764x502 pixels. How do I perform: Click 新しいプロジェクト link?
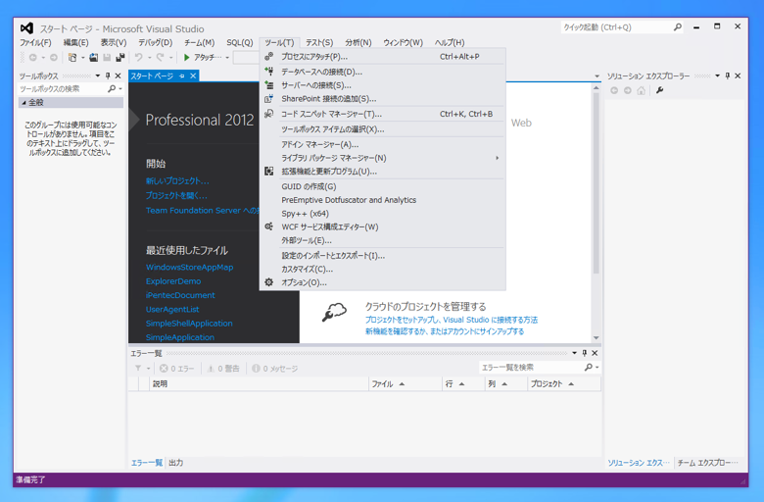pos(177,181)
